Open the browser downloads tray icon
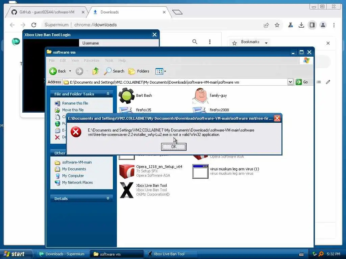Screen dimensions: 346x259 pyautogui.click(x=301, y=25)
